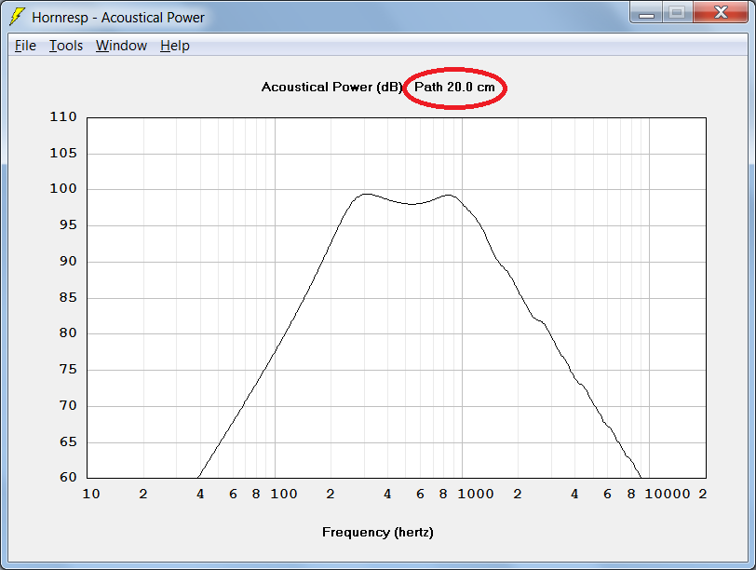Viewport: 756px width, 570px height.
Task: Click inside the acoustical power plot area
Action: (397, 298)
